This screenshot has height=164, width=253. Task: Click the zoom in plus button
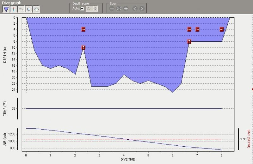pyautogui.click(x=126, y=9)
